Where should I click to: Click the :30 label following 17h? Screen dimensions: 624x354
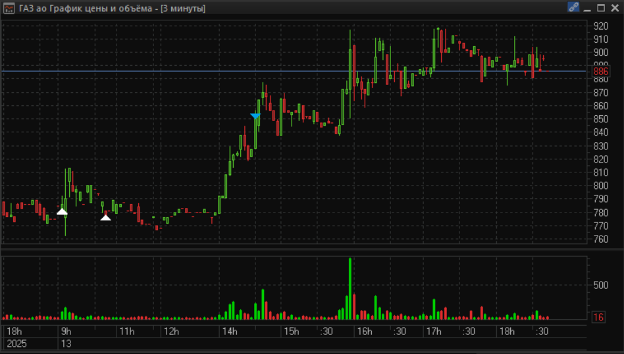coord(469,332)
